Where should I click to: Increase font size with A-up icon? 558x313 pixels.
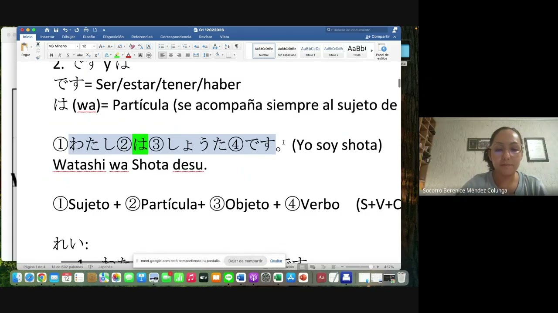coord(101,46)
